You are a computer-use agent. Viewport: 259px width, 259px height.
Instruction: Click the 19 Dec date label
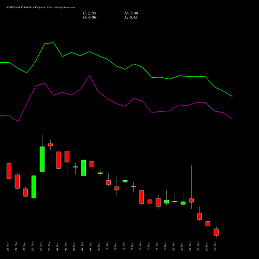point(165,247)
